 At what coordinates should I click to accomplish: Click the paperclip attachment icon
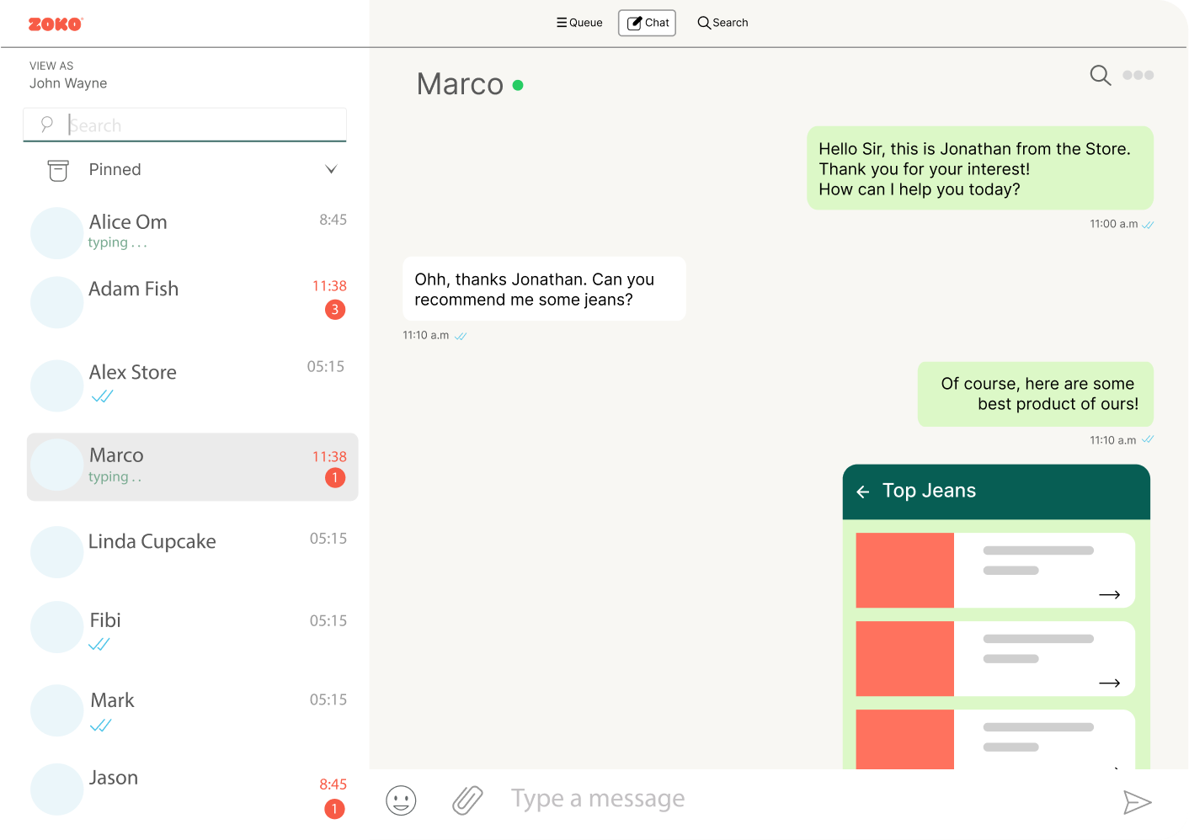click(x=467, y=800)
